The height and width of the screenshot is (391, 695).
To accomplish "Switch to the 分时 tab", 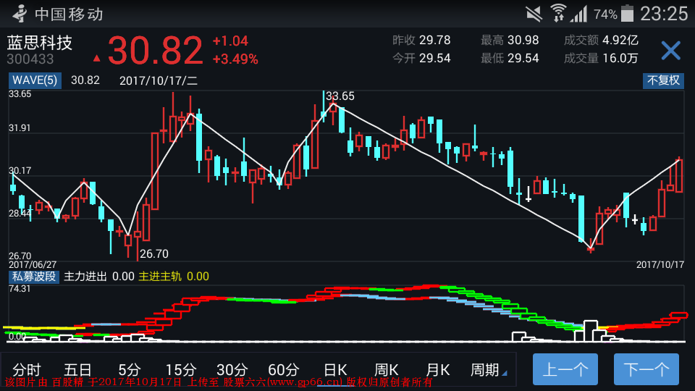I will [x=27, y=370].
